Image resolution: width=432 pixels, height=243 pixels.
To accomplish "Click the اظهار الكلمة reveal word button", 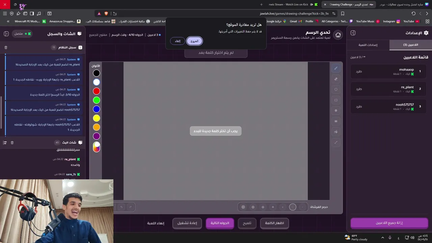I will pyautogui.click(x=274, y=223).
